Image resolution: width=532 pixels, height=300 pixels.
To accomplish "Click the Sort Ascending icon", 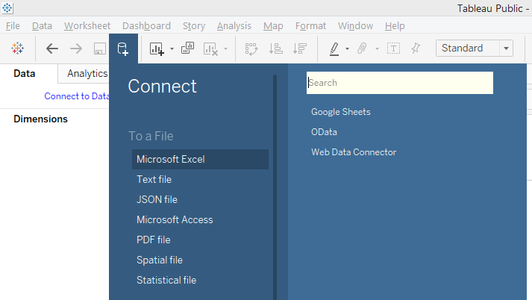I will click(x=275, y=49).
